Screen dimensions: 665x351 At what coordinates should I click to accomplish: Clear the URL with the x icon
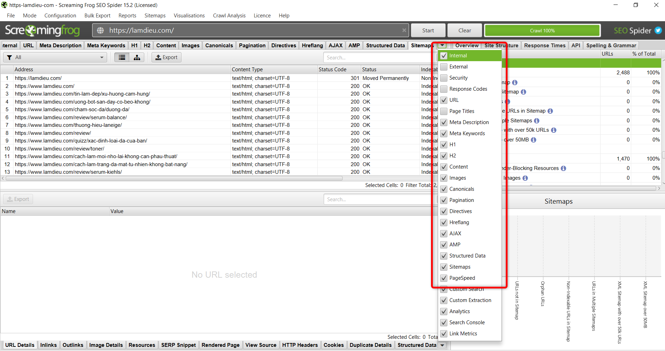(x=404, y=30)
